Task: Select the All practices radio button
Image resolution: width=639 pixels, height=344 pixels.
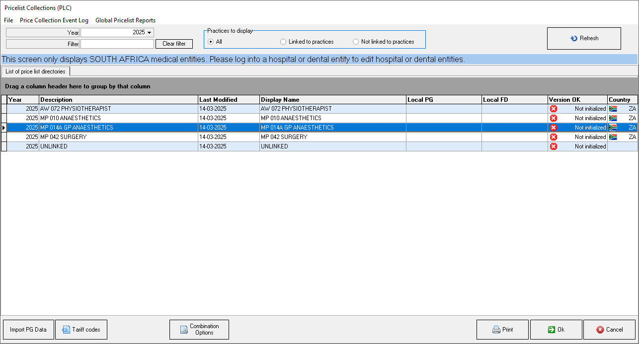Action: [x=211, y=42]
